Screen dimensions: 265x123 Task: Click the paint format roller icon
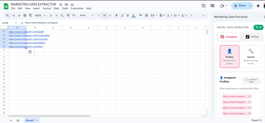[30, 16]
